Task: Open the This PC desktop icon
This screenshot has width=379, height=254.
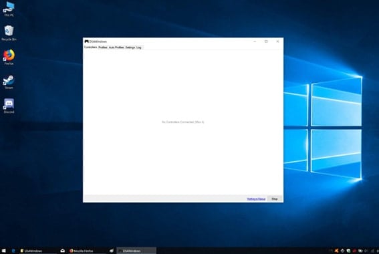Action: pos(9,9)
